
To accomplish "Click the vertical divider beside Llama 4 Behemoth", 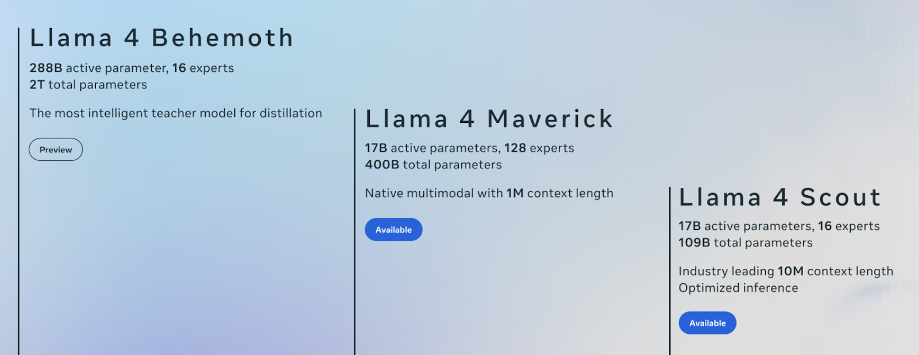I will (x=19, y=191).
